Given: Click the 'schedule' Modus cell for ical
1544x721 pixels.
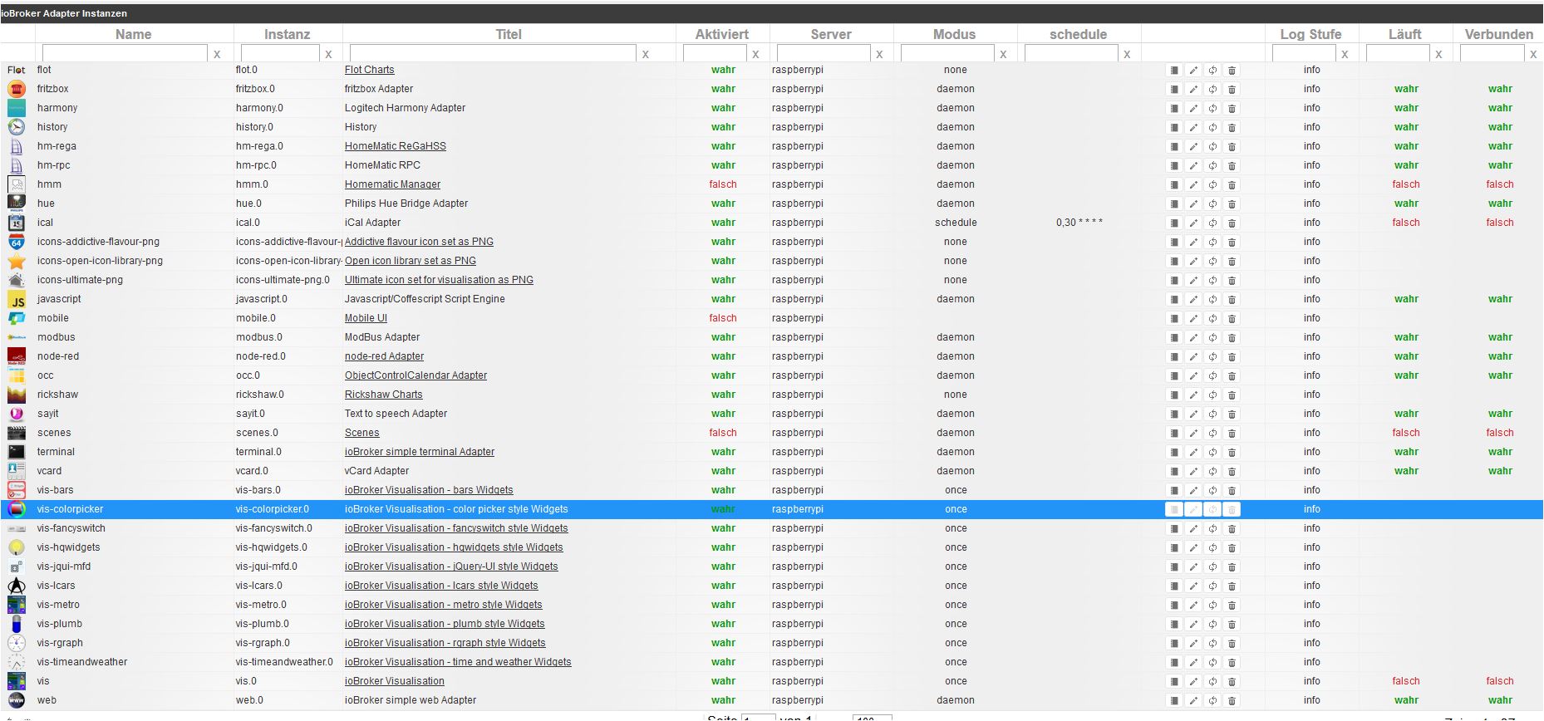Looking at the screenshot, I should 956,223.
